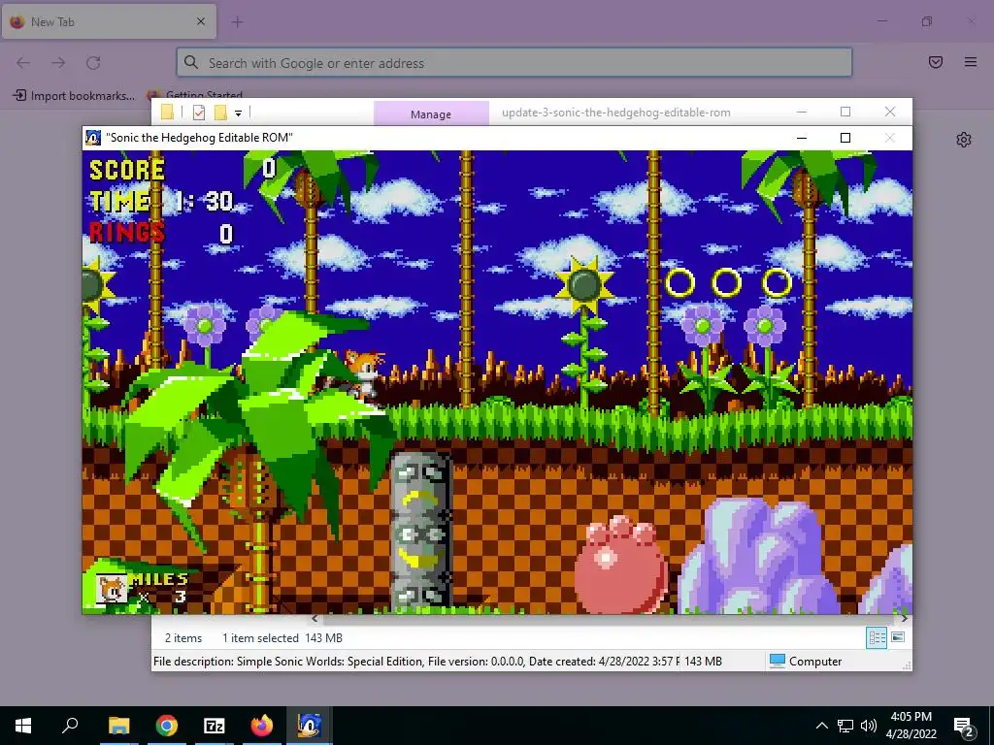Click Explorer new folder quick-access icon

tap(220, 113)
